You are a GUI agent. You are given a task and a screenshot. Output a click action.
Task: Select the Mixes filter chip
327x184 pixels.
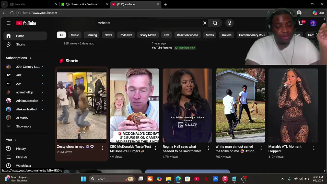210,35
